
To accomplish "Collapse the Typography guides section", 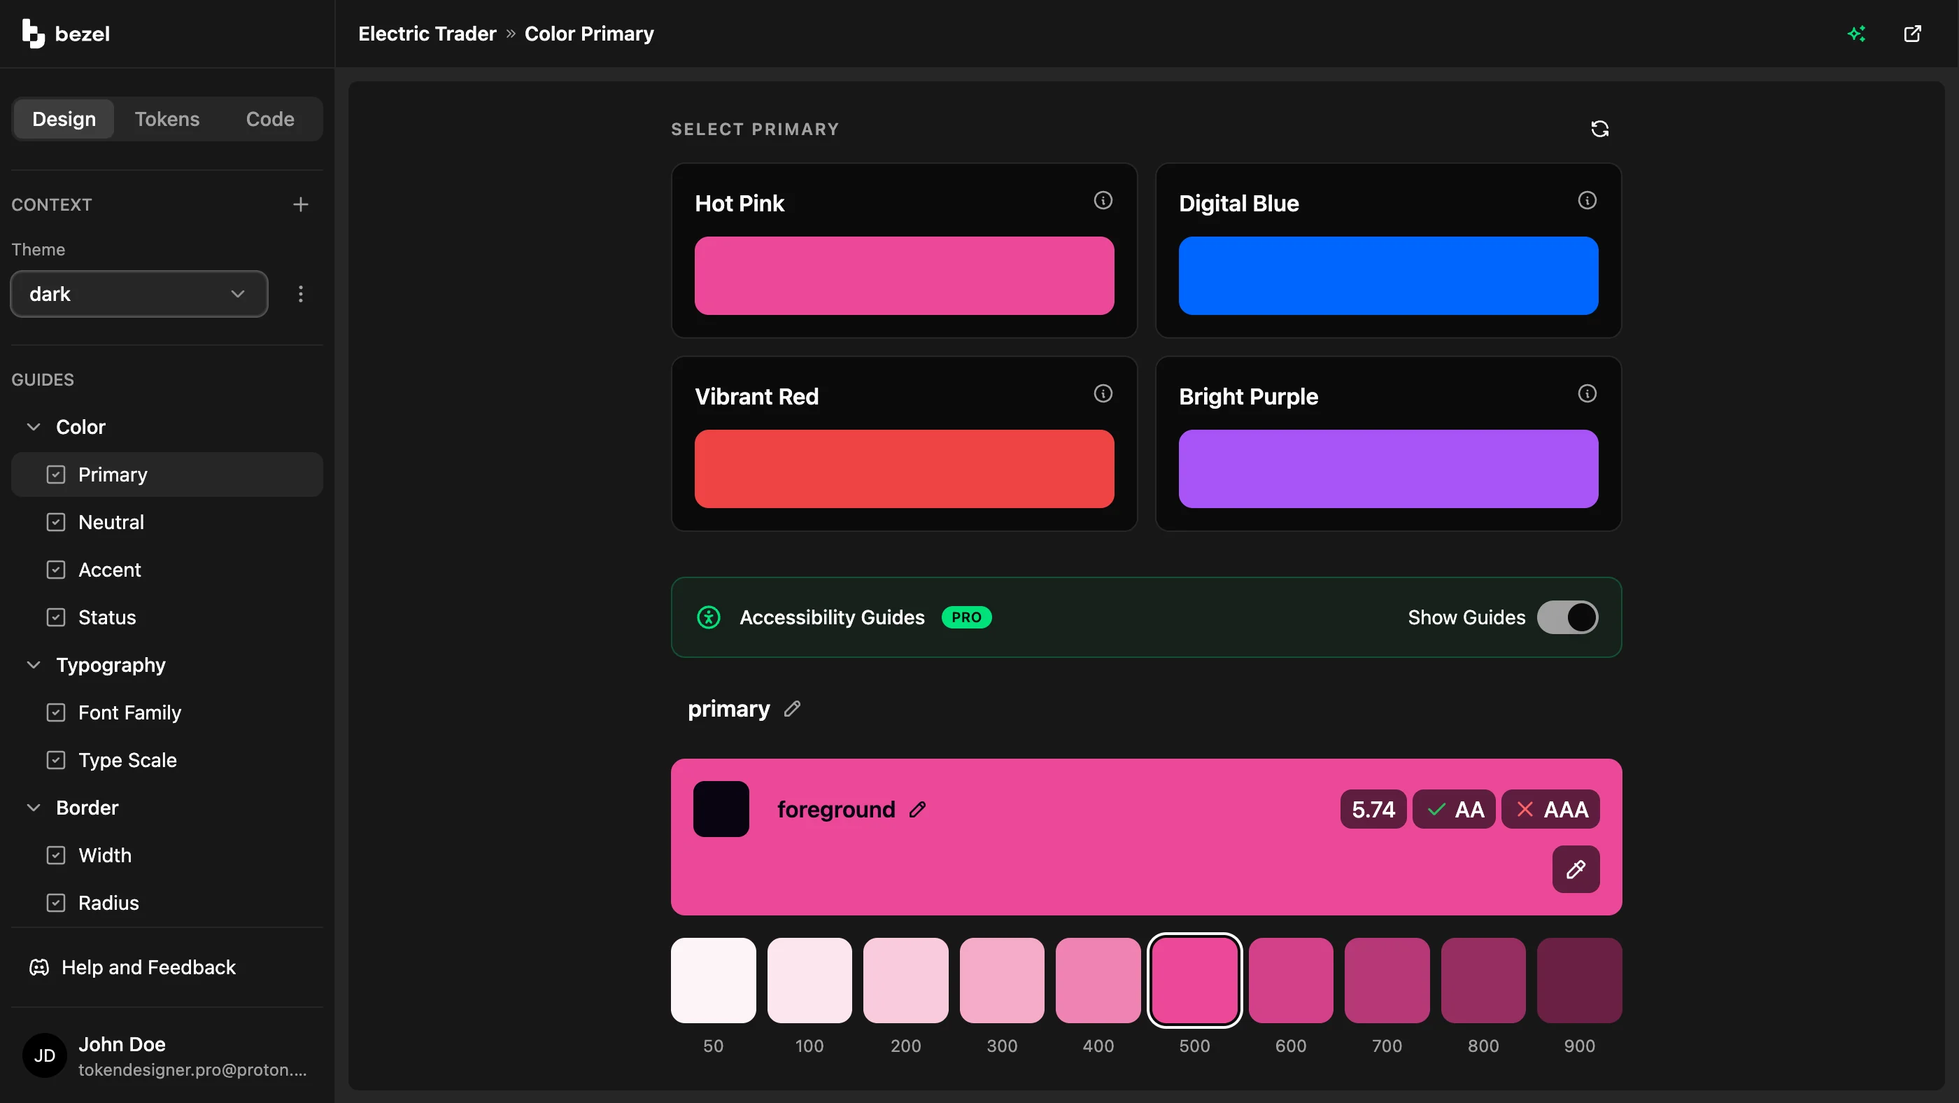I will 34,665.
